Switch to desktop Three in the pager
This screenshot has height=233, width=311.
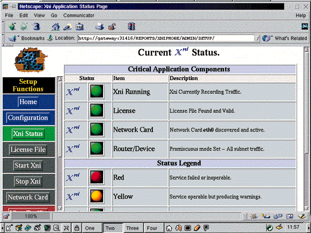[x=132, y=227]
